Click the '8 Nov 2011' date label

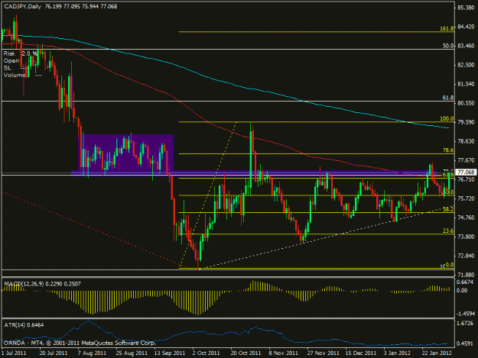coord(283,353)
